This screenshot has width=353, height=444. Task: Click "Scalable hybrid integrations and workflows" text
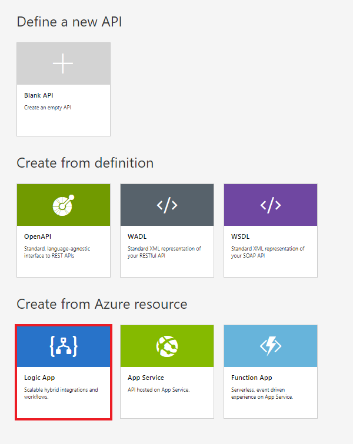coord(61,393)
